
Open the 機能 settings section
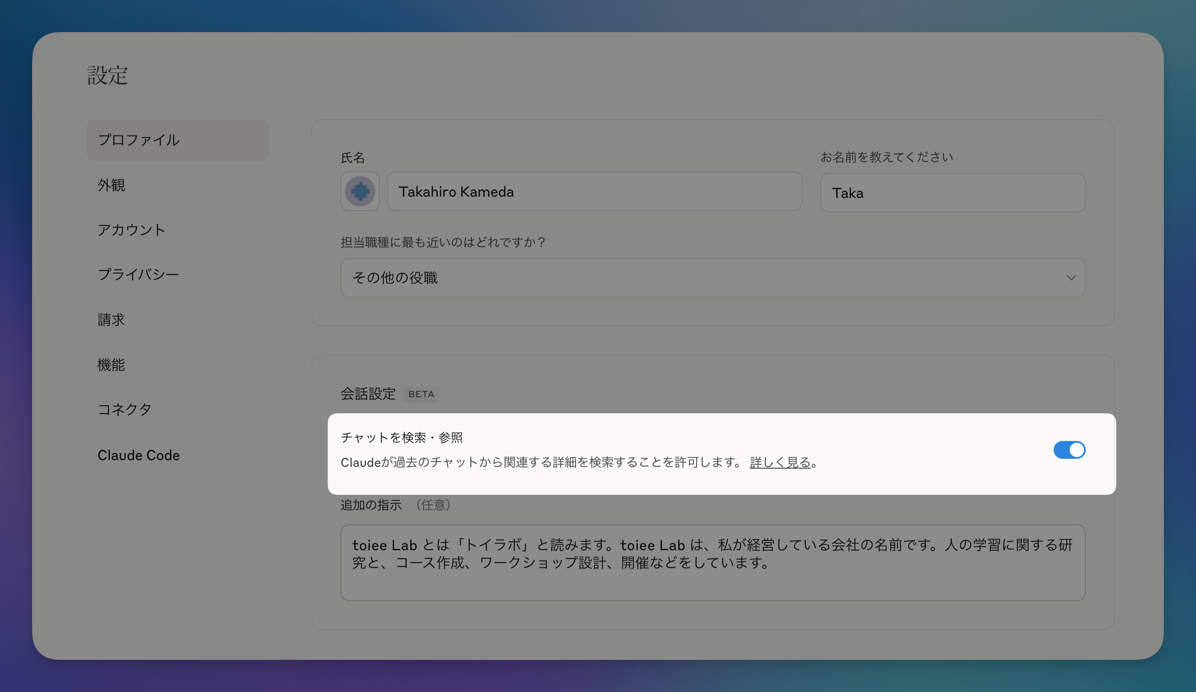(112, 365)
